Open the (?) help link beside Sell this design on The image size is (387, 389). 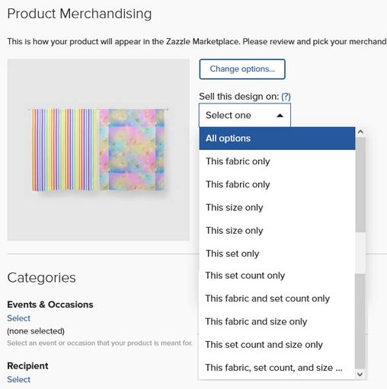coord(286,97)
